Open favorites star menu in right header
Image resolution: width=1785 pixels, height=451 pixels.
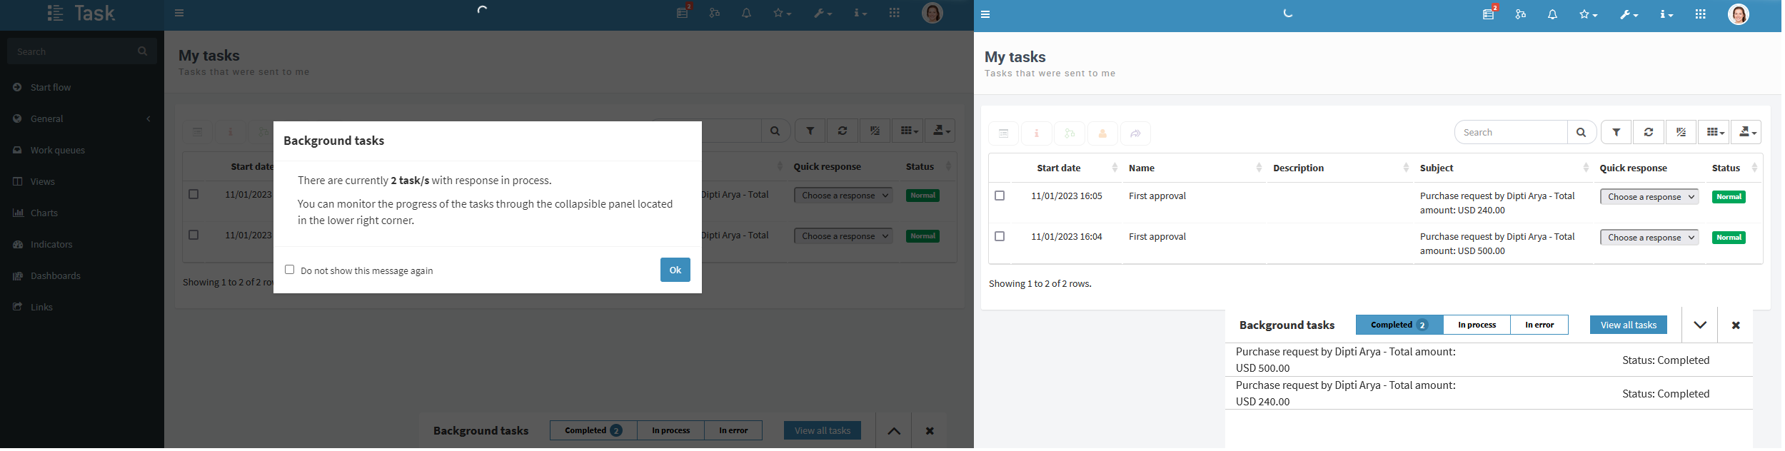pyautogui.click(x=1589, y=14)
